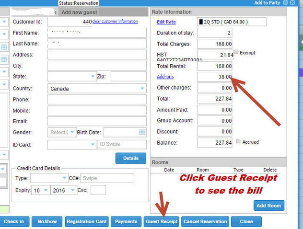Expand the ID Card type dropdown

click(x=92, y=144)
